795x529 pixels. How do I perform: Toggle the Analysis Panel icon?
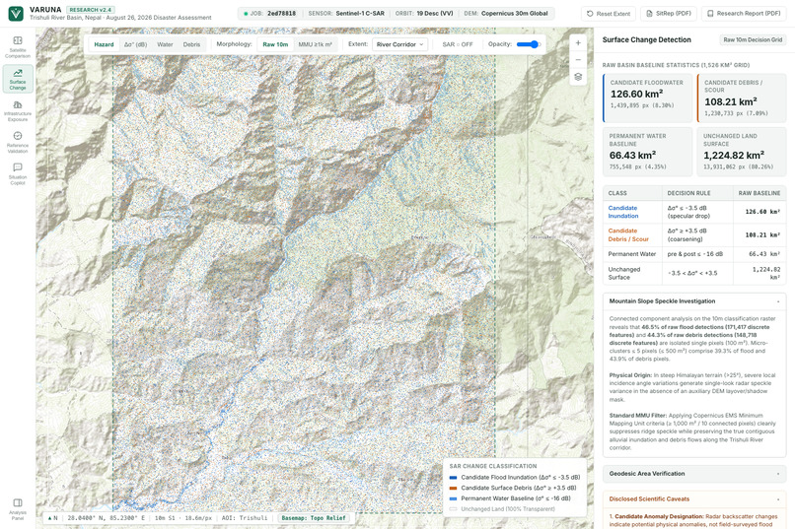pos(18,508)
